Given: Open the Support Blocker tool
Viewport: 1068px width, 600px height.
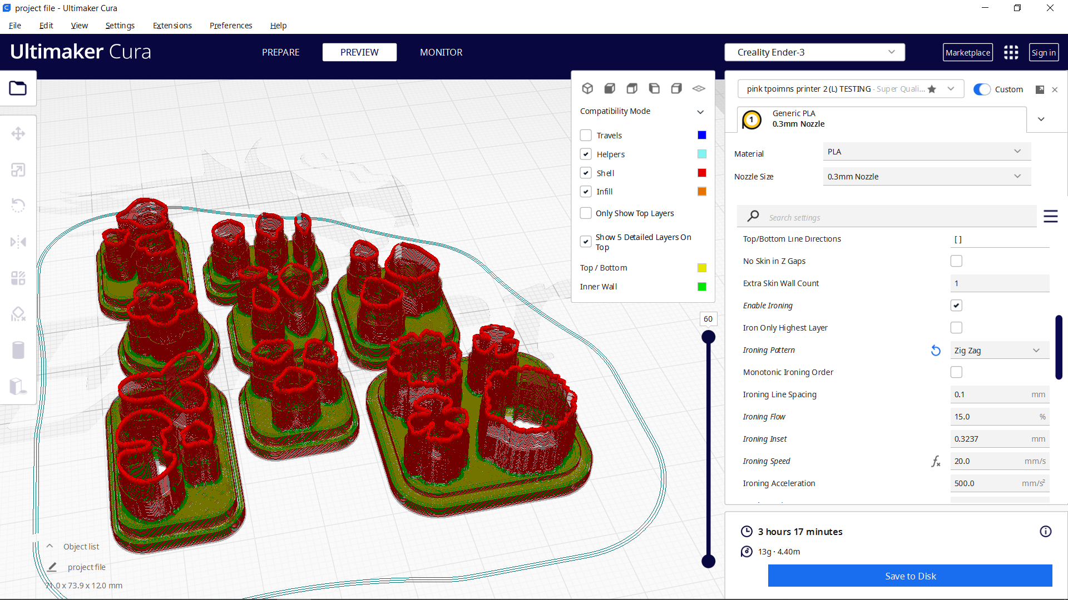Looking at the screenshot, I should [x=18, y=314].
